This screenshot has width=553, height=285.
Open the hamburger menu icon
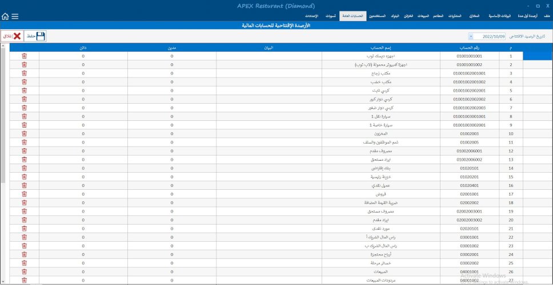(15, 17)
